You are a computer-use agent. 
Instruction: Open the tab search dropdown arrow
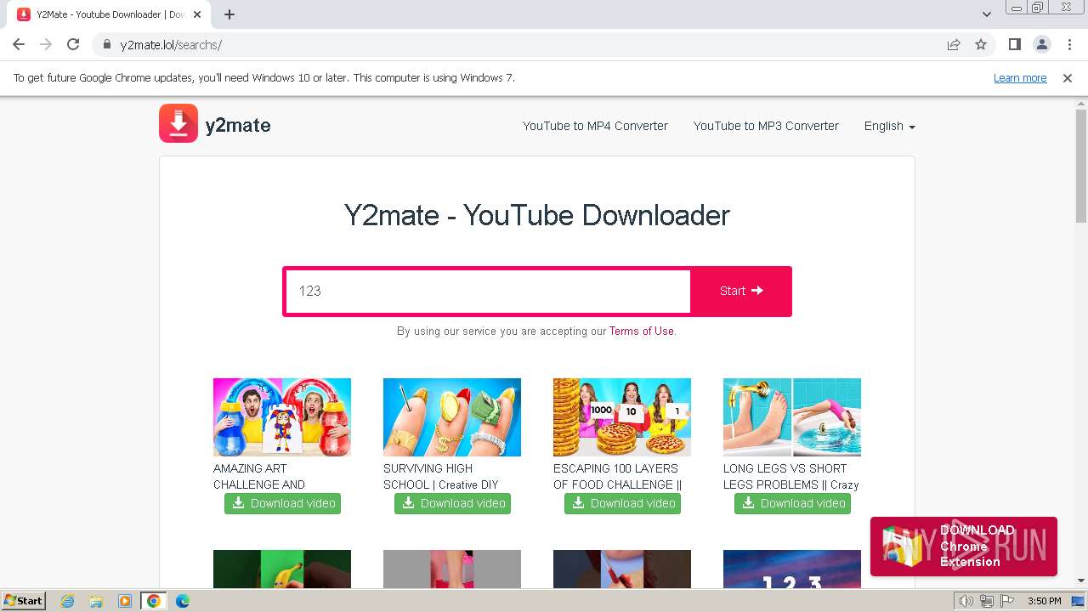point(987,14)
